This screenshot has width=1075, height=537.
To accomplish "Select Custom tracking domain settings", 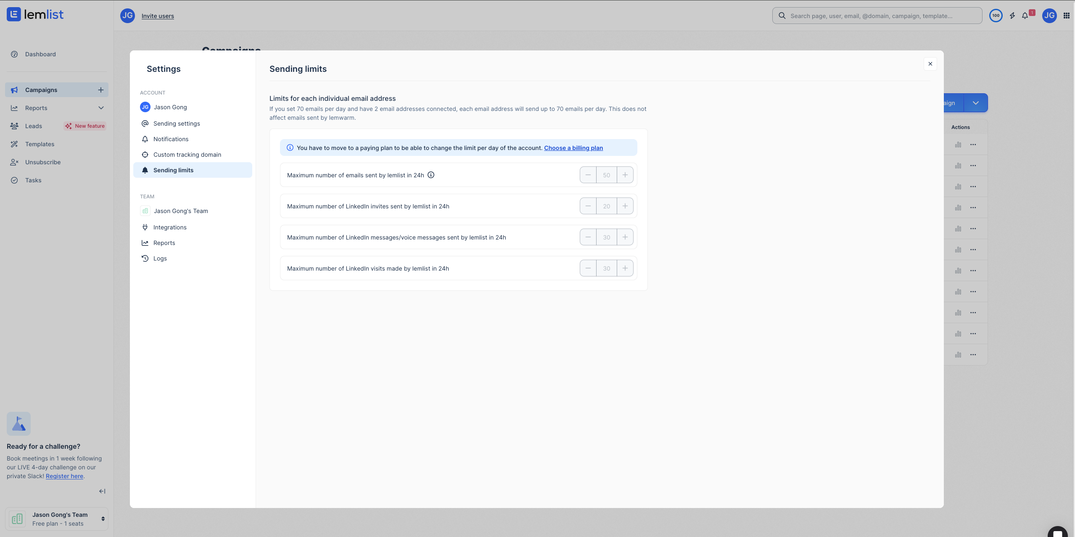I will tap(187, 155).
